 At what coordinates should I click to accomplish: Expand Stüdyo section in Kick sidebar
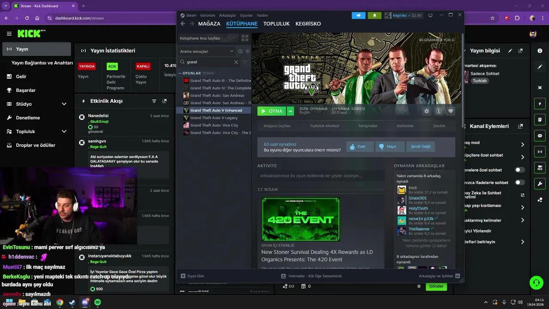coord(64,104)
